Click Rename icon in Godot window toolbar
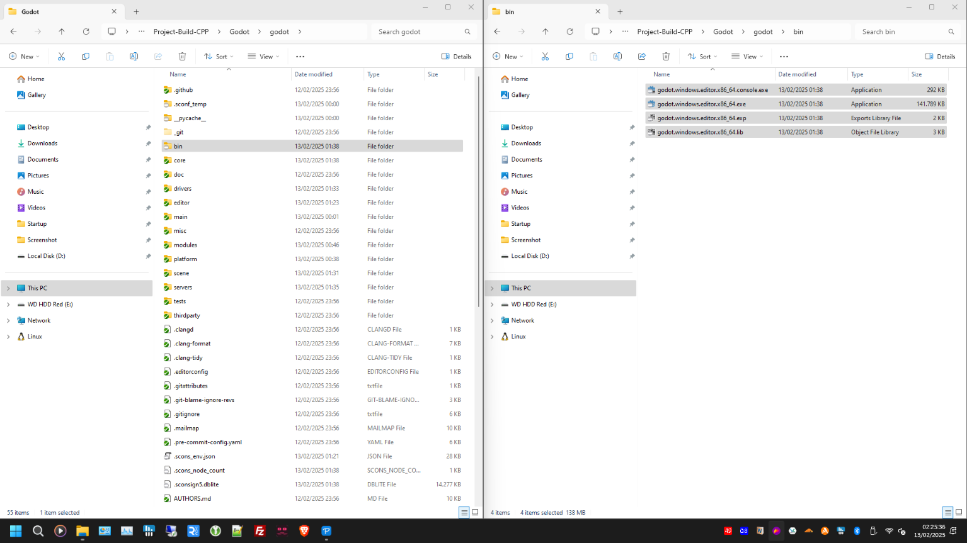Screen dimensions: 967x543 (134, 57)
